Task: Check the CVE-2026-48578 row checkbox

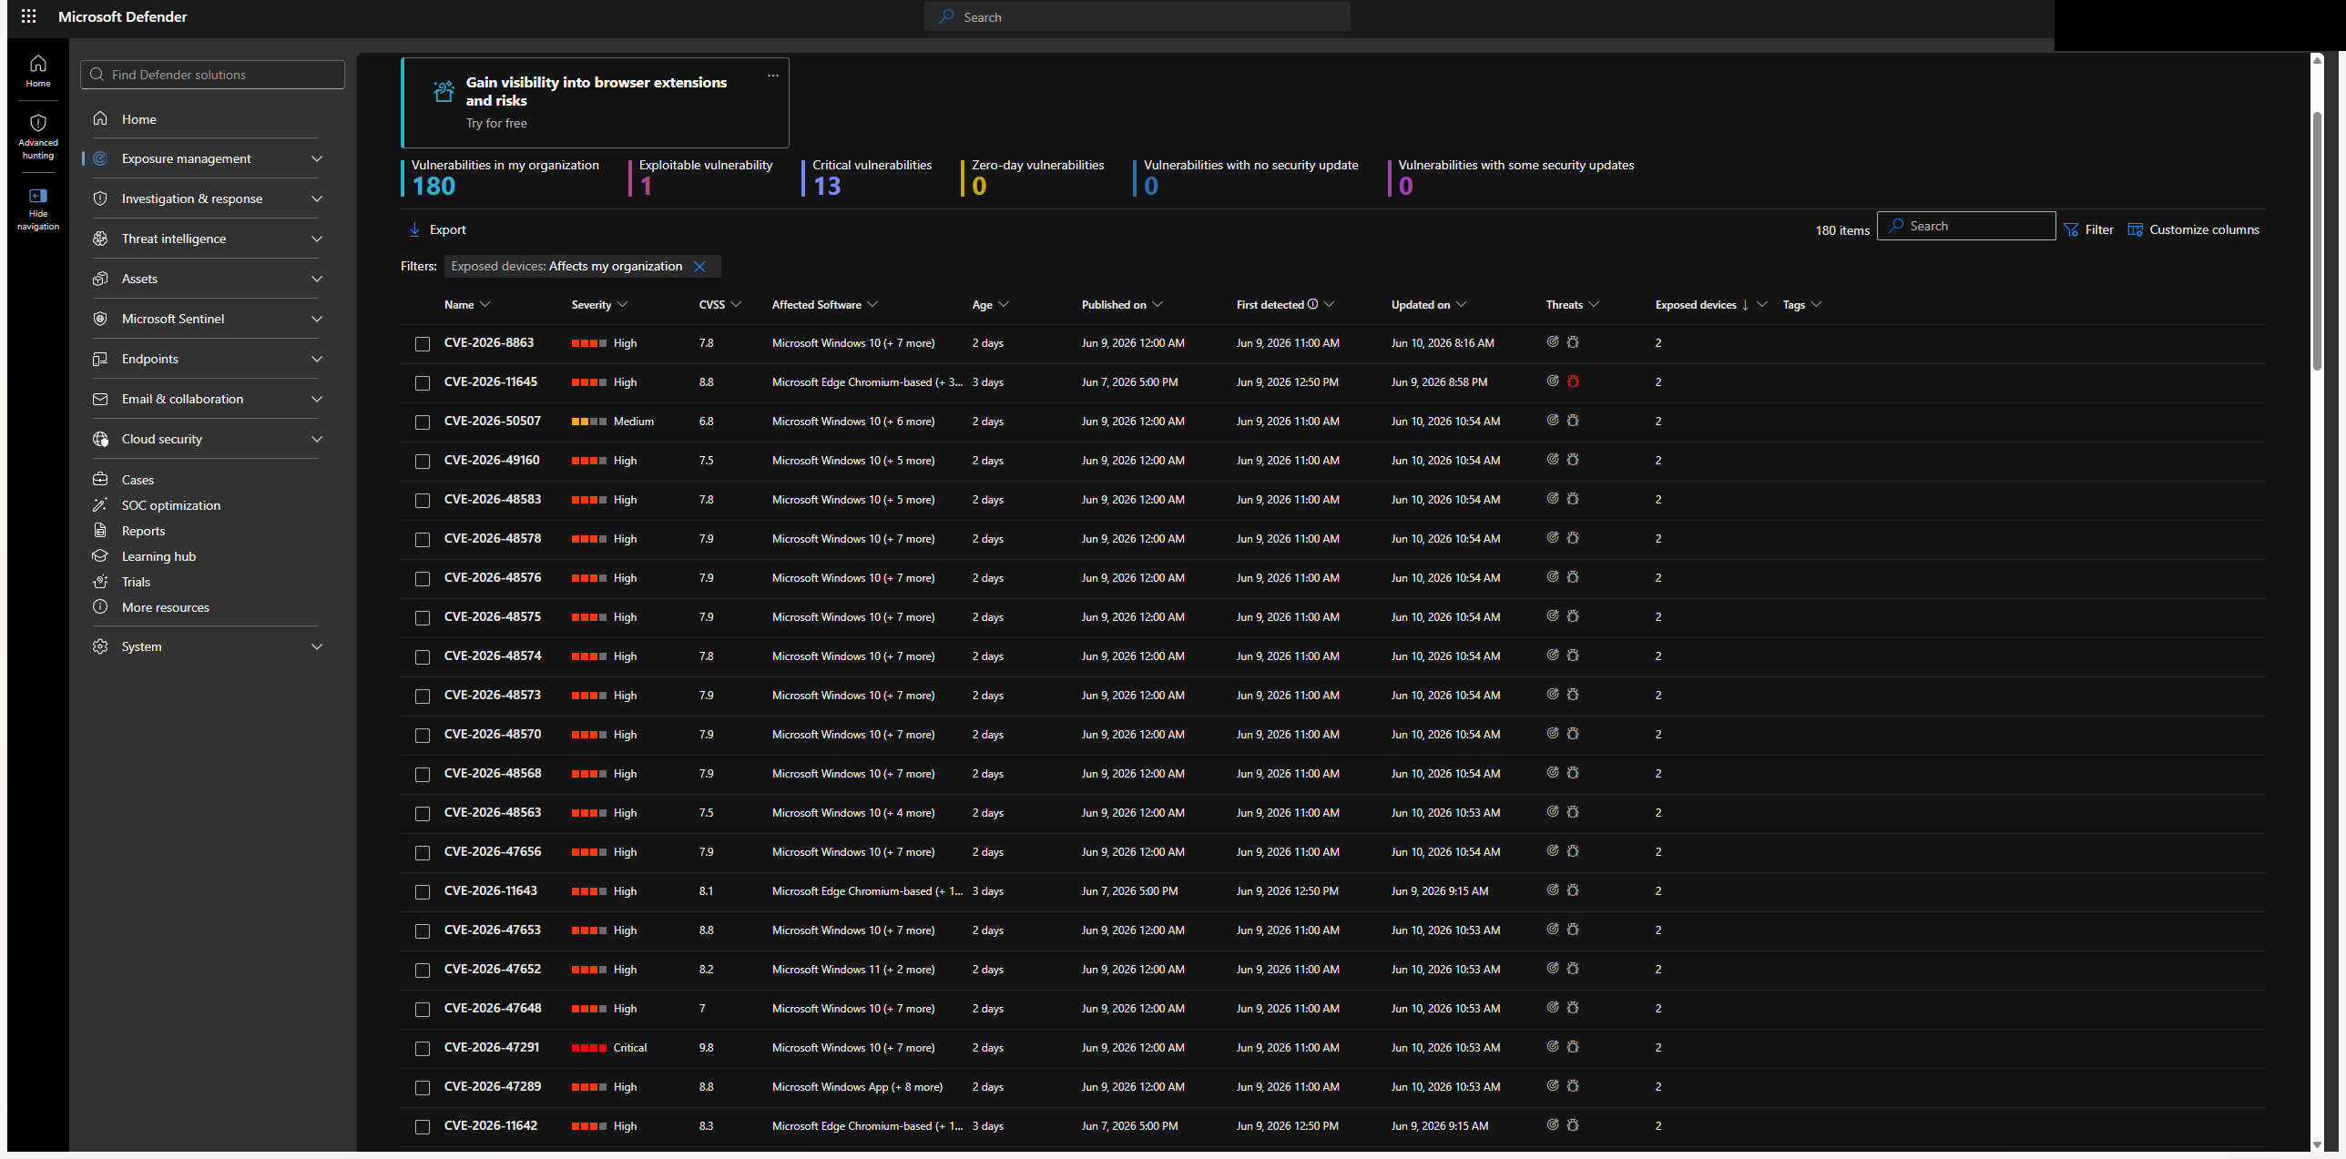Action: [x=423, y=540]
